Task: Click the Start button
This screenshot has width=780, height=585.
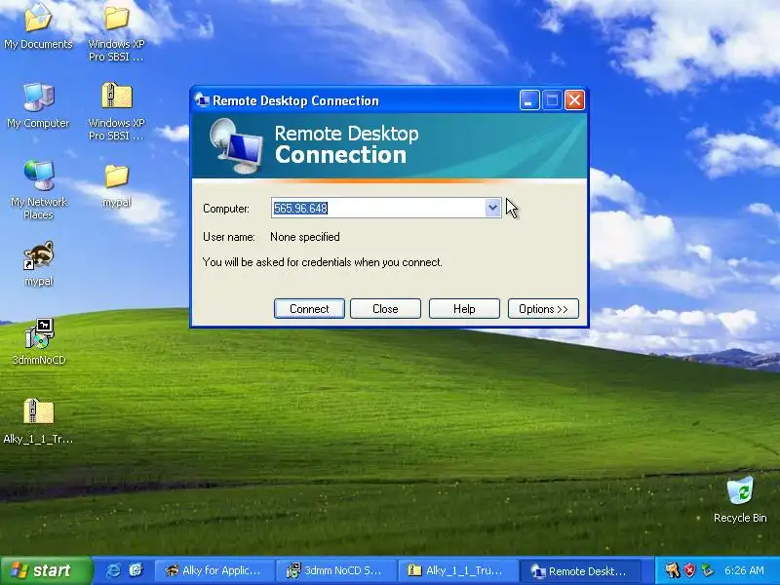Action: pos(46,570)
